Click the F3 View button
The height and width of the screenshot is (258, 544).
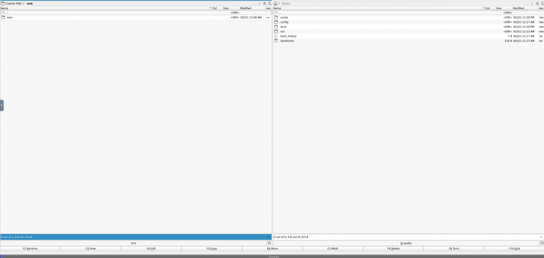(90, 249)
